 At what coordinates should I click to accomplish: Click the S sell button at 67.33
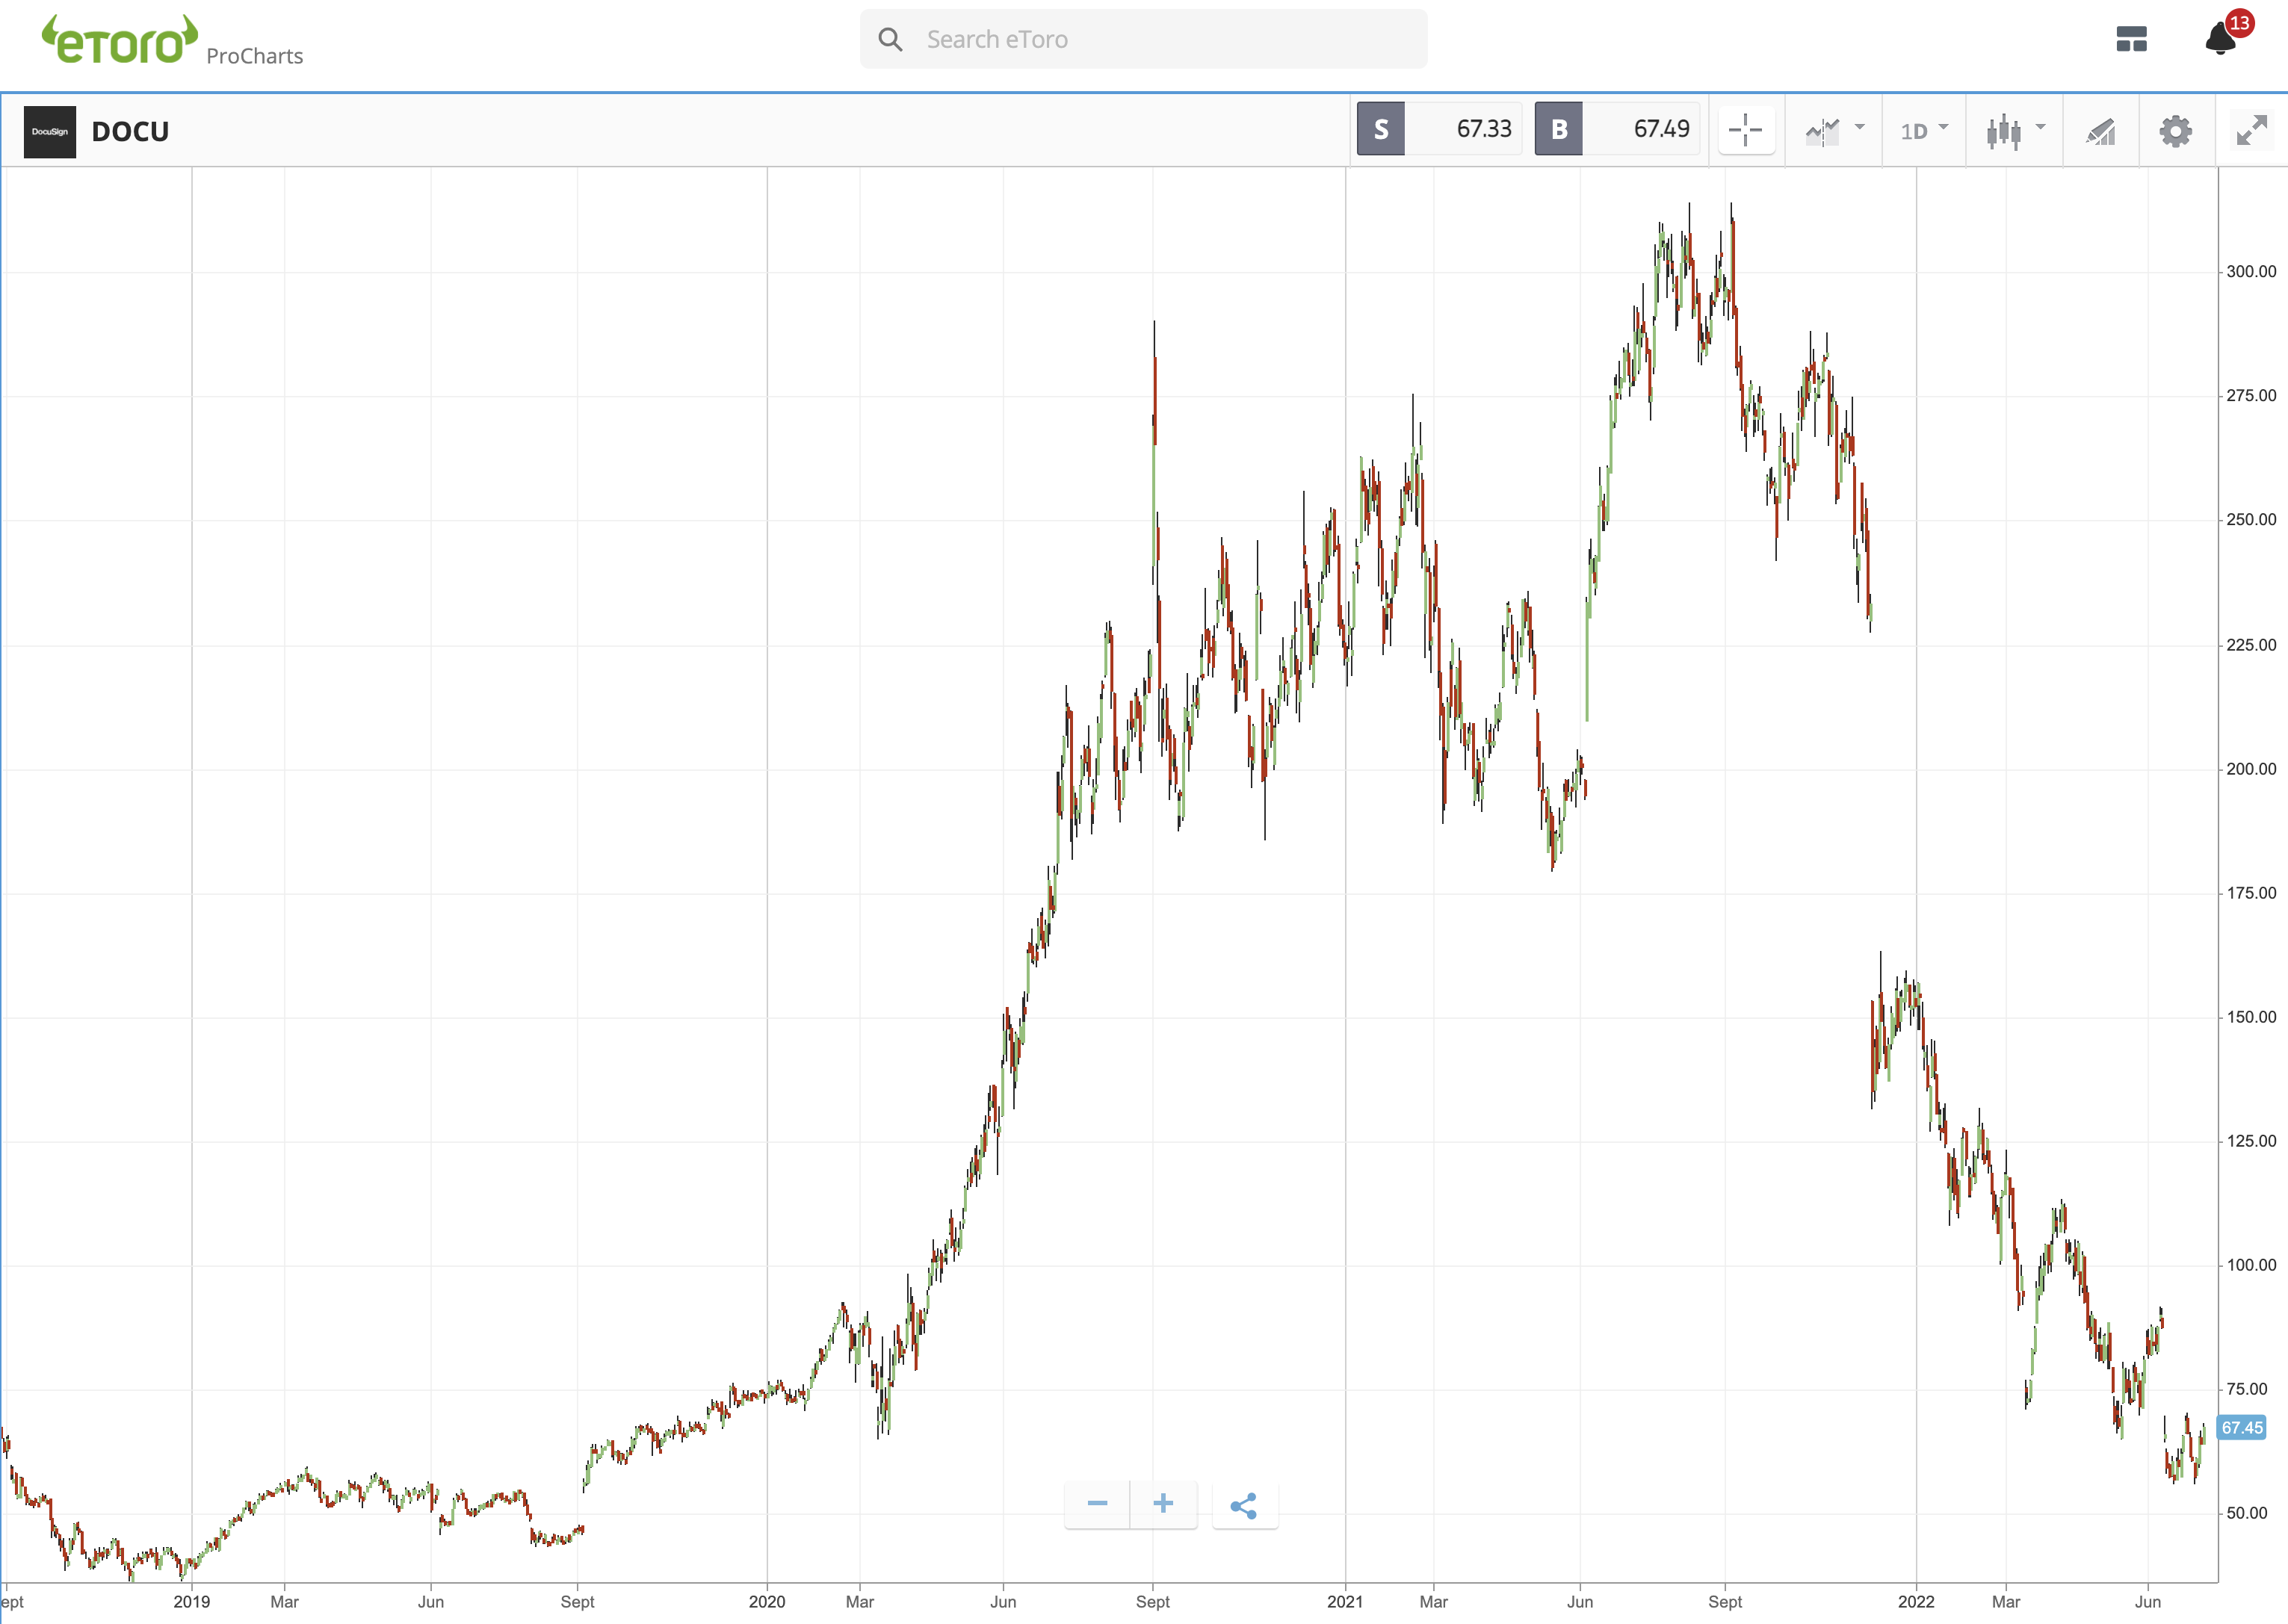(1380, 129)
